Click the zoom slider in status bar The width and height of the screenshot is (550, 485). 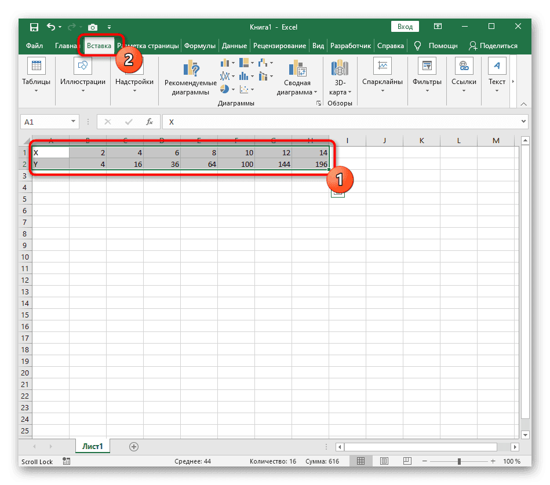pyautogui.click(x=459, y=461)
